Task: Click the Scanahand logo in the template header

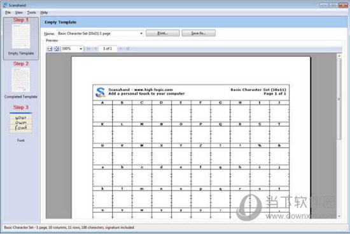Action: click(x=100, y=93)
